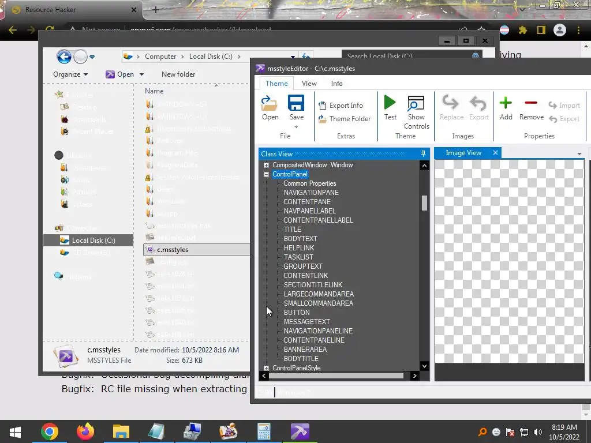The height and width of the screenshot is (443, 591).
Task: Select CONTENTPANELLABEL tree item
Action: (x=318, y=220)
